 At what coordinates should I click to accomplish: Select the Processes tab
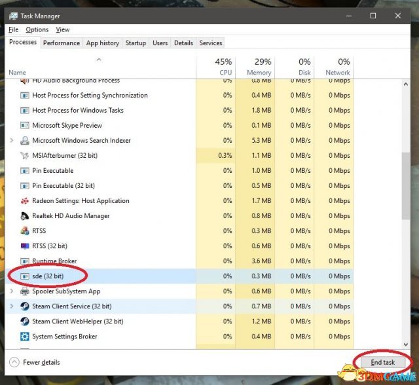pyautogui.click(x=23, y=42)
